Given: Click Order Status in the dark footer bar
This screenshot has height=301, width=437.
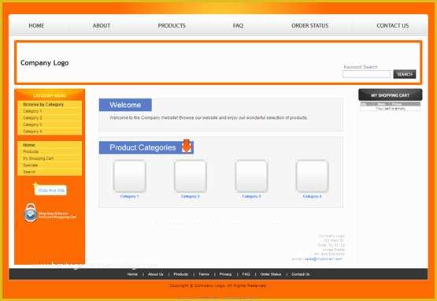Looking at the screenshot, I should point(271,274).
